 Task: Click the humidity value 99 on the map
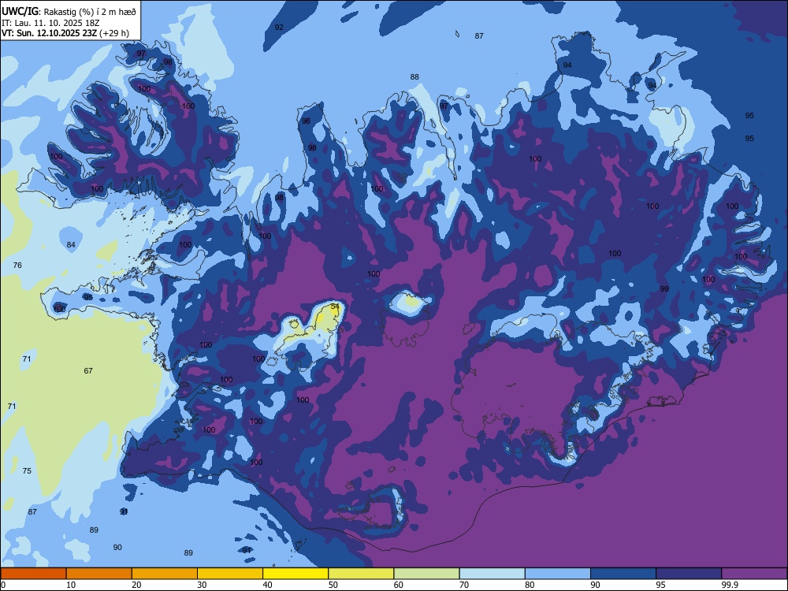point(663,289)
